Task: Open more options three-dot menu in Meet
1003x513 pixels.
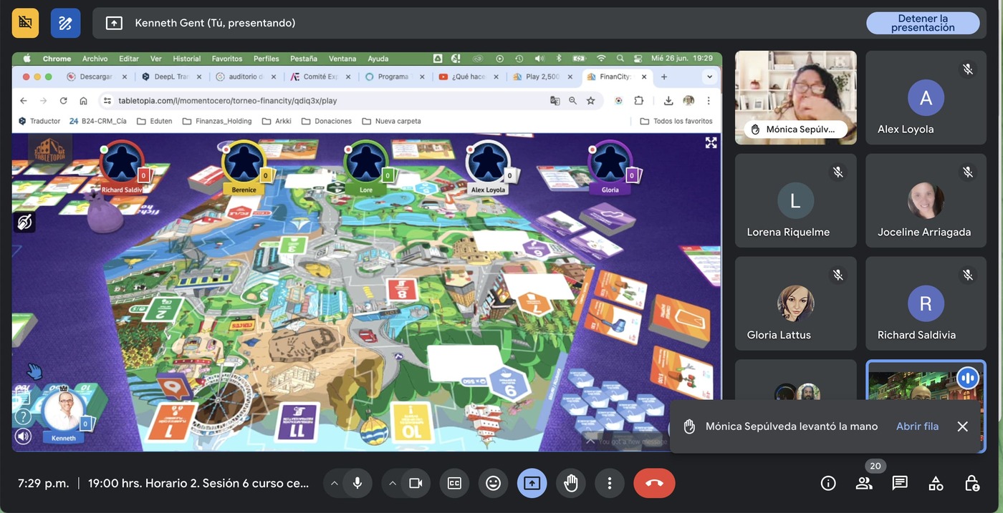Action: pos(609,483)
